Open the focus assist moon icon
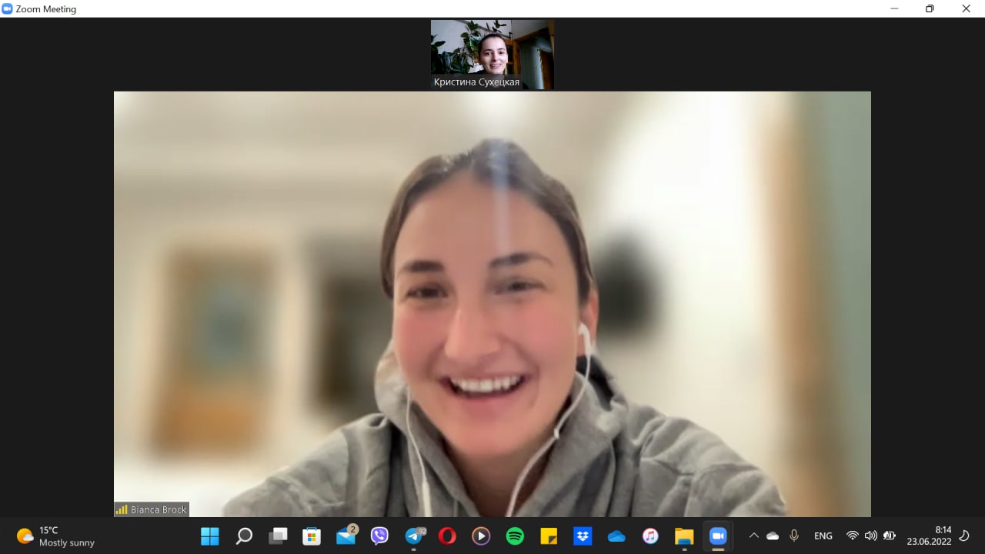 [x=964, y=536]
